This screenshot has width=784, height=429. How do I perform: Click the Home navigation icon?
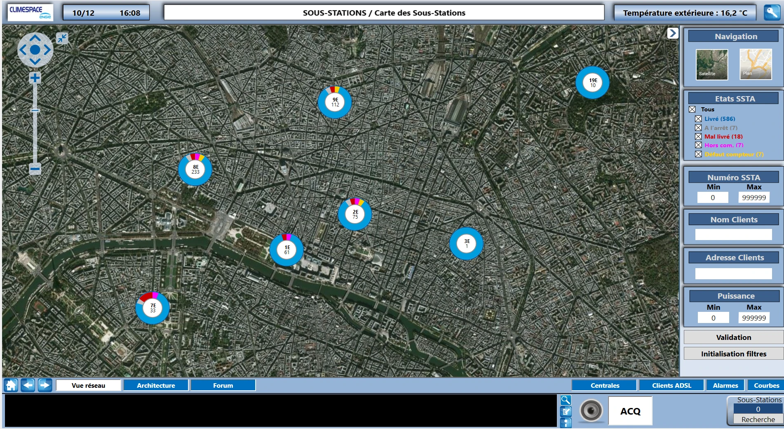pos(10,385)
